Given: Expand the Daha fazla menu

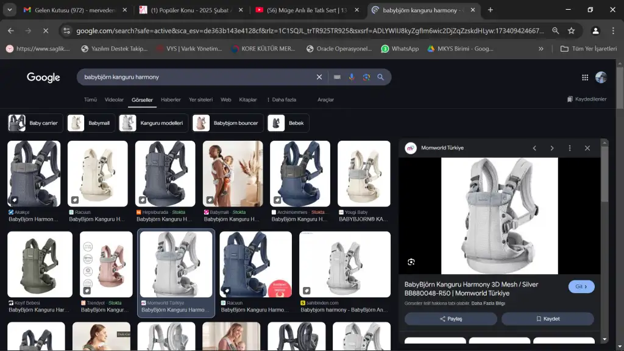Looking at the screenshot, I should pyautogui.click(x=282, y=100).
